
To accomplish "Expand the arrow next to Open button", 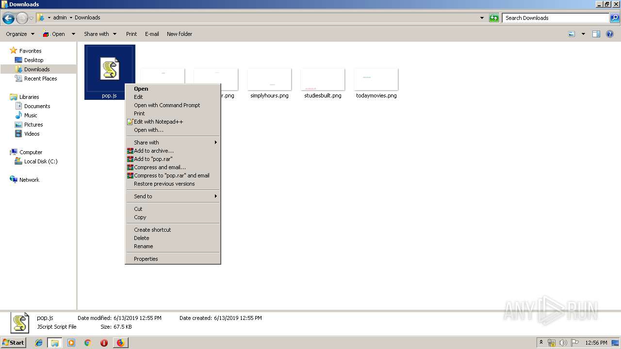I will 73,34.
